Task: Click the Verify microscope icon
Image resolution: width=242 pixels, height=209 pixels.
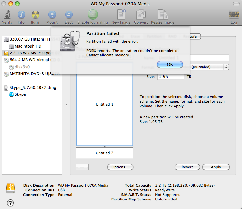Action: click(x=7, y=14)
